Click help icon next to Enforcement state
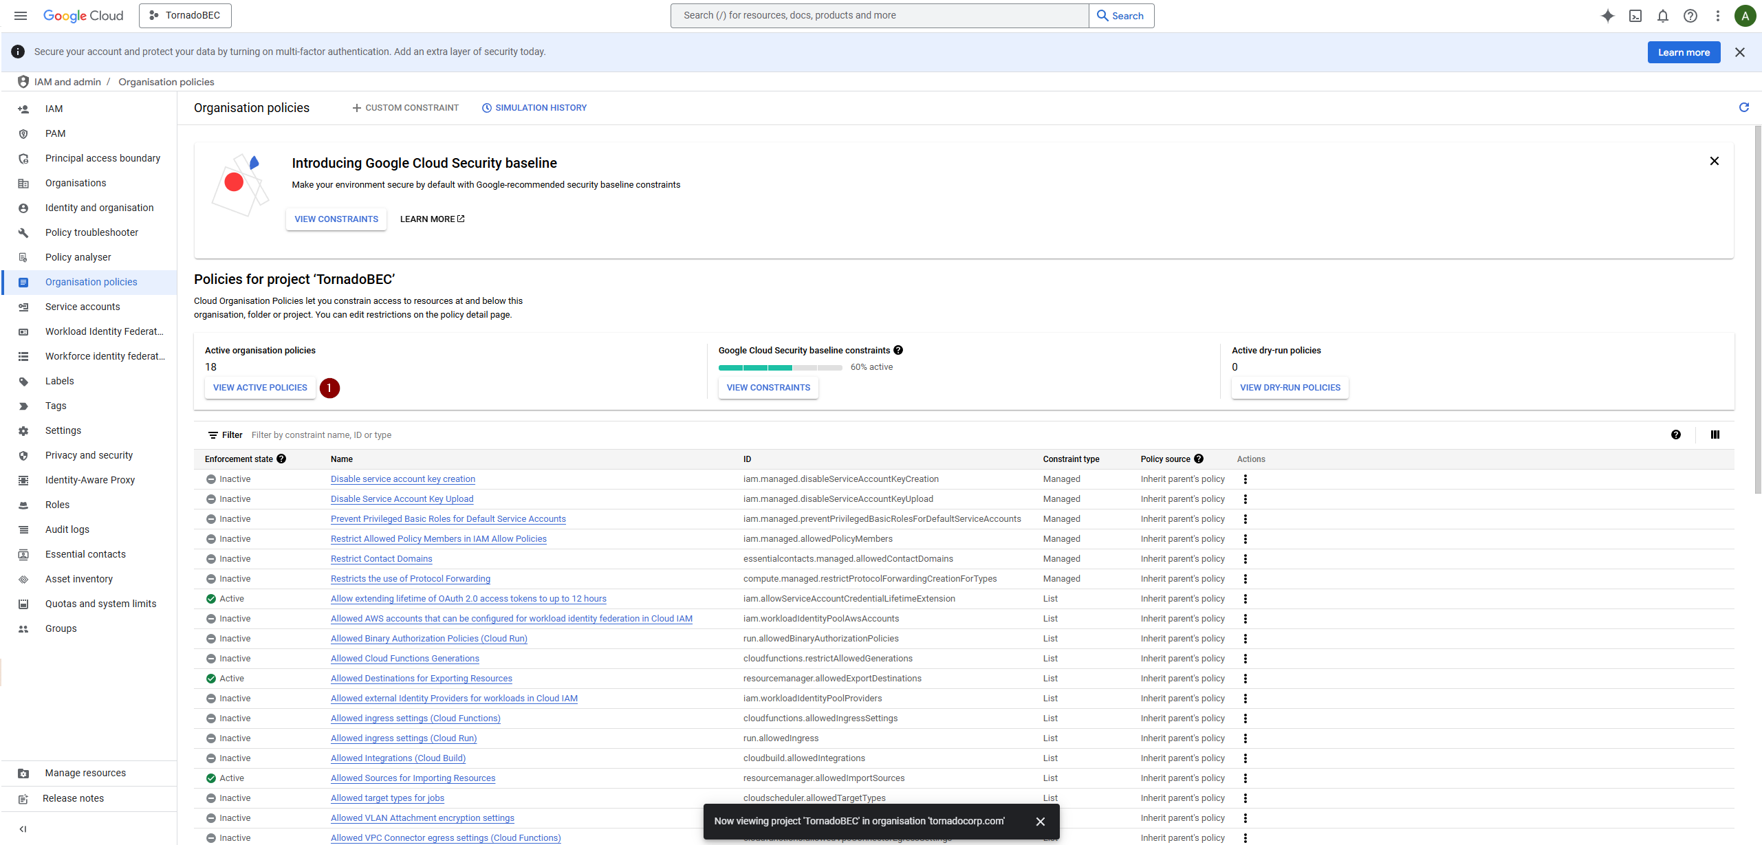Screen dimensions: 1762x845 point(281,459)
